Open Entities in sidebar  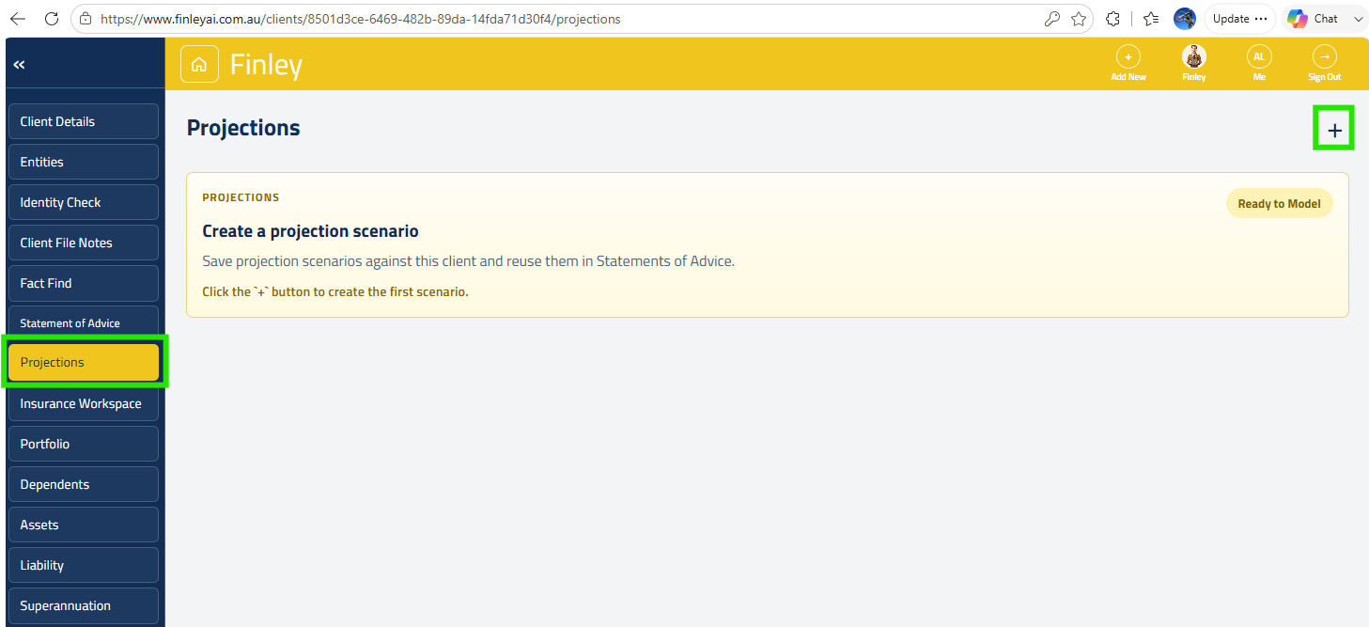83,162
